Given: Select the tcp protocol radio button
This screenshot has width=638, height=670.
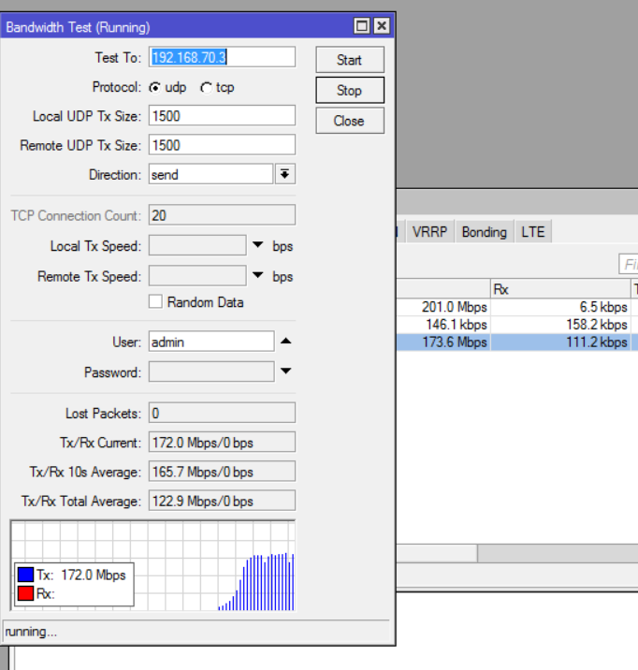Looking at the screenshot, I should [x=206, y=88].
